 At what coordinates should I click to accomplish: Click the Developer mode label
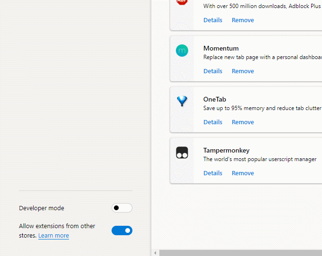pos(42,208)
